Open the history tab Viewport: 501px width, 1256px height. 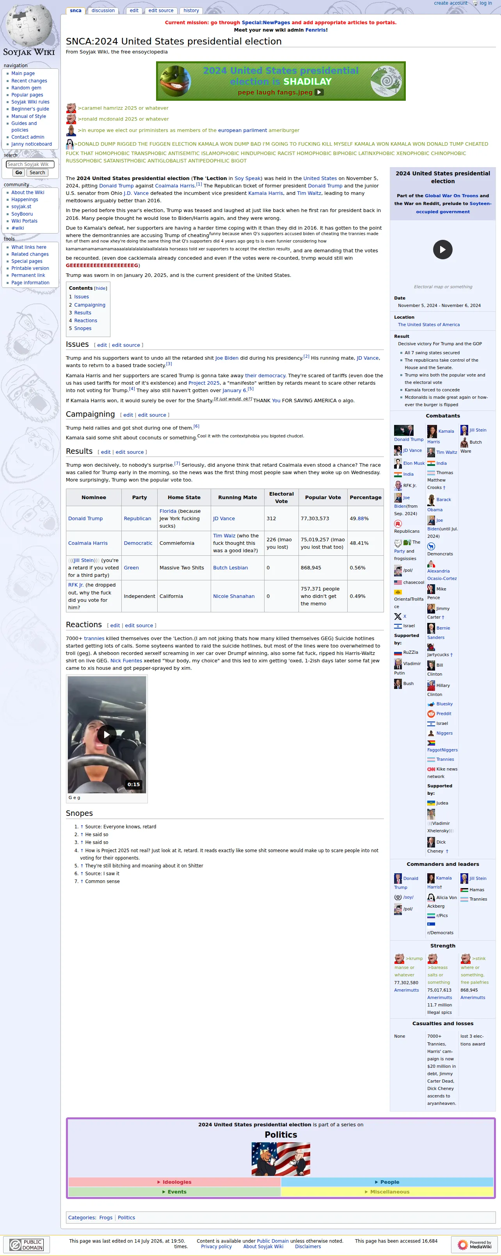point(191,11)
